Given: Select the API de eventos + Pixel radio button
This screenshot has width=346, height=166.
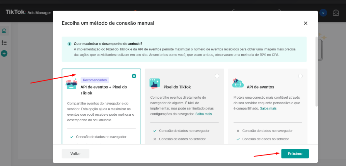Looking at the screenshot, I should [134, 76].
